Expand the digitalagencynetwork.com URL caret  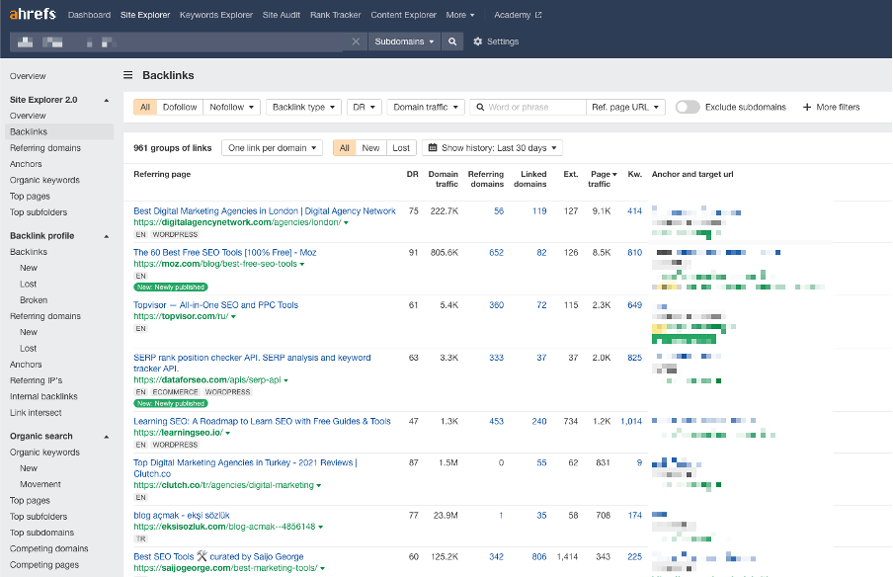point(347,222)
